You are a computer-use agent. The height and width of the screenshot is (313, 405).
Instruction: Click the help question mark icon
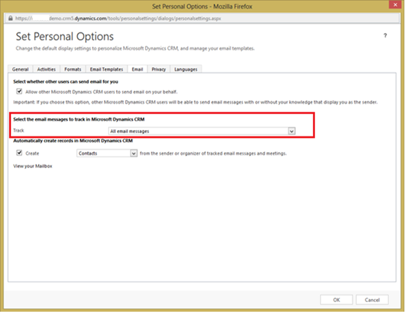point(385,36)
